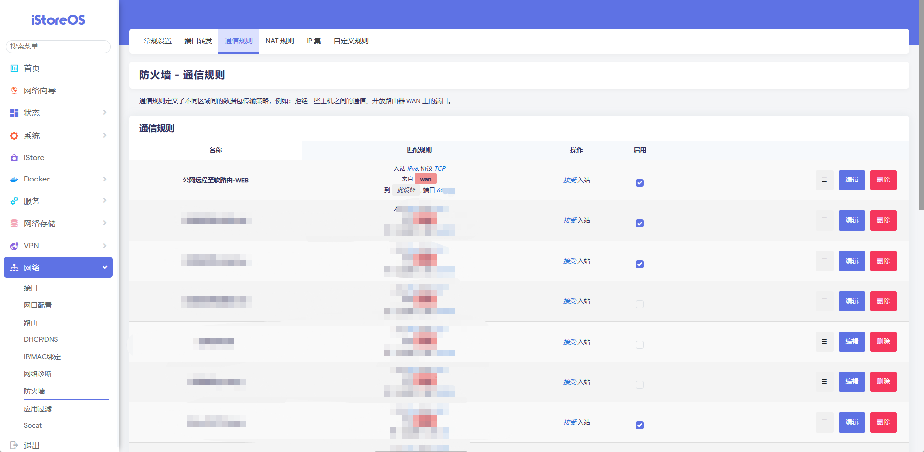The image size is (924, 452).
Task: Expand the 状态 menu chevron
Action: (105, 113)
